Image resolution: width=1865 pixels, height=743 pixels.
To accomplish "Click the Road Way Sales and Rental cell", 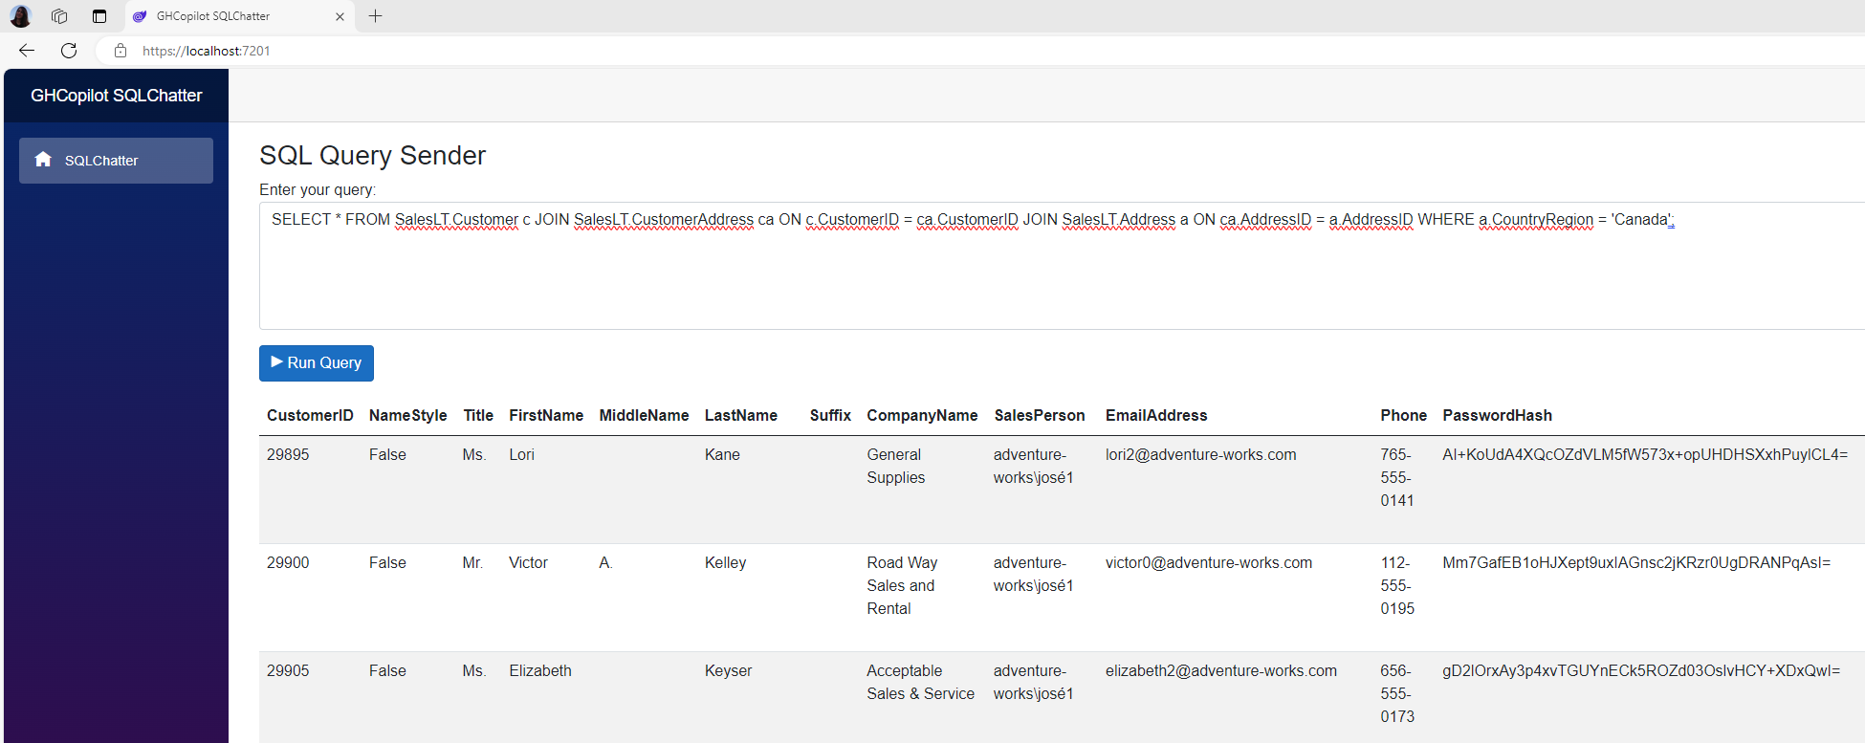I will (x=902, y=585).
